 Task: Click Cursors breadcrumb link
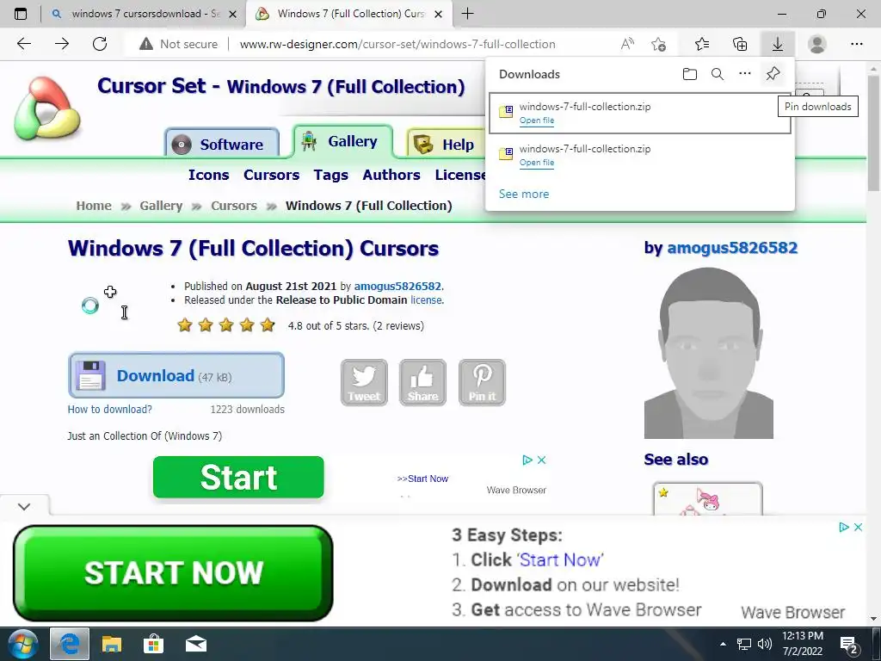(x=234, y=206)
